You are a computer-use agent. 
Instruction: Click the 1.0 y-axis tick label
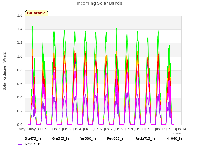coord(20,56)
